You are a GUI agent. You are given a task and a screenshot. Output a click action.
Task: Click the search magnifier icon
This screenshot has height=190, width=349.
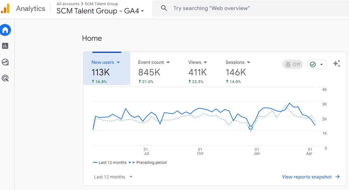164,8
